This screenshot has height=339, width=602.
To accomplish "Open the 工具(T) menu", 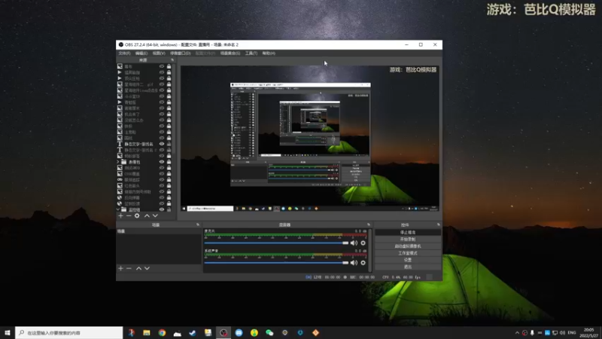I will (251, 53).
